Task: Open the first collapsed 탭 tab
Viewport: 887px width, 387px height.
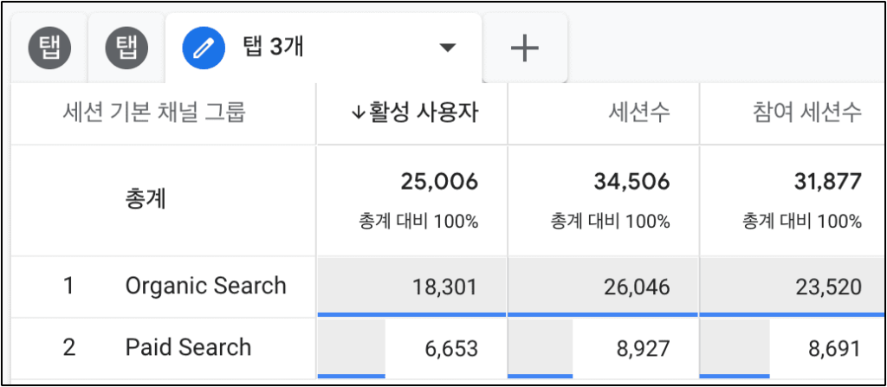Action: pos(49,48)
